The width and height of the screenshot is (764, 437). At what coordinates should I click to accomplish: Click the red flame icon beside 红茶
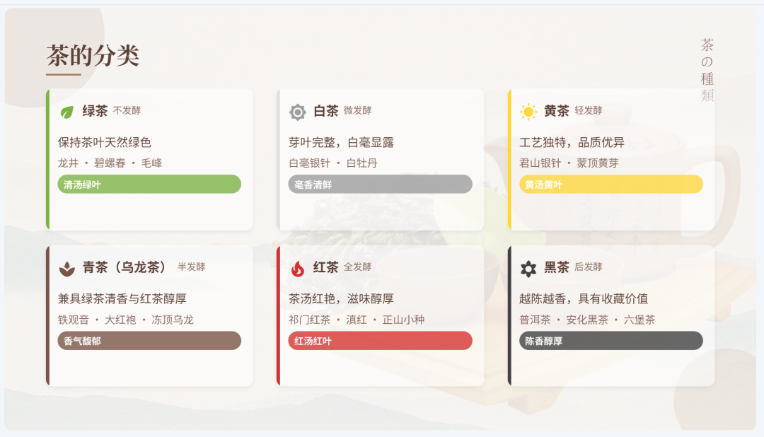298,268
